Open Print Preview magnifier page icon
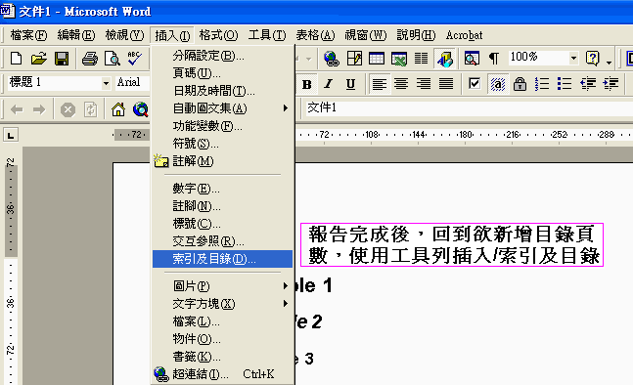 click(x=112, y=59)
